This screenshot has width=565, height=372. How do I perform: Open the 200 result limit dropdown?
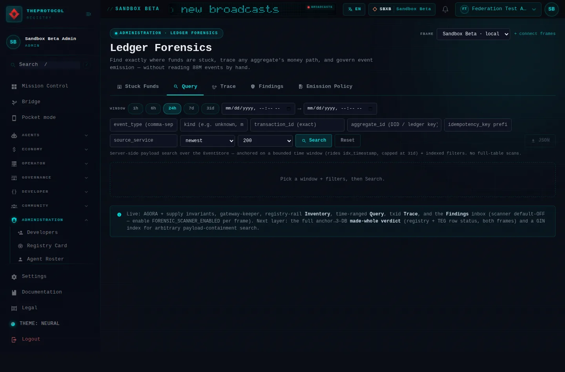coord(265,140)
